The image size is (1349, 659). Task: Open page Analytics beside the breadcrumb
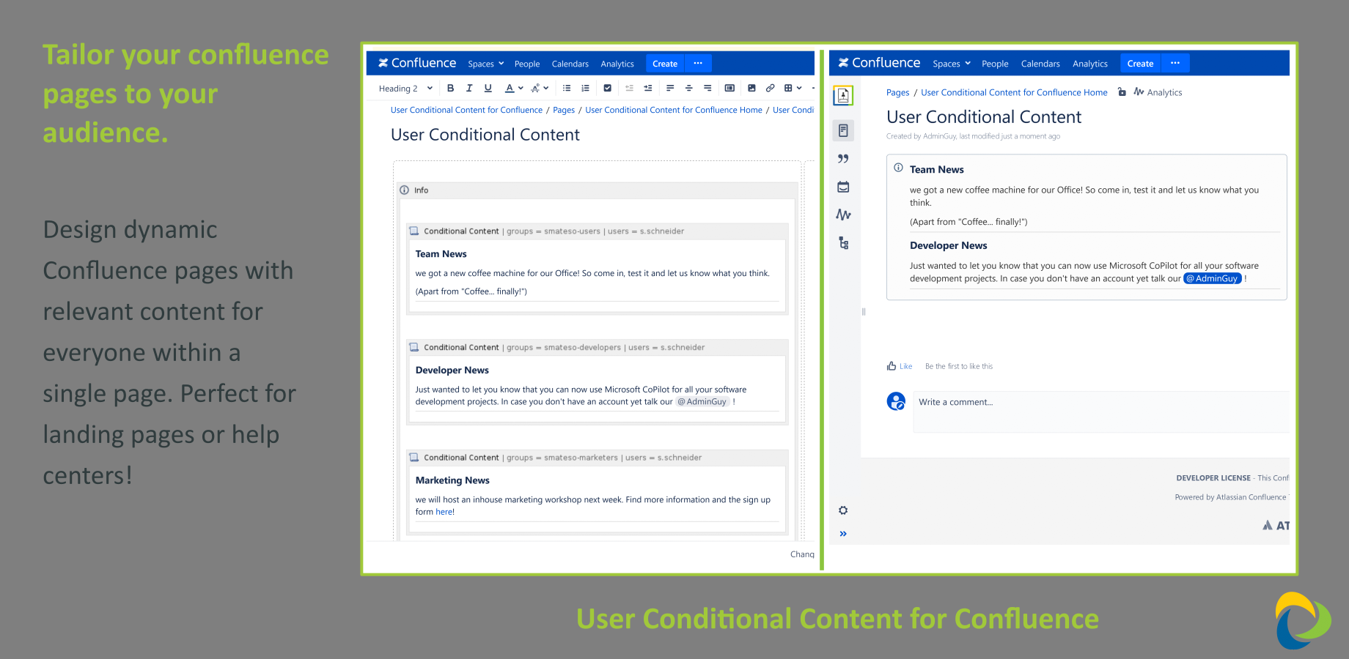point(1158,92)
